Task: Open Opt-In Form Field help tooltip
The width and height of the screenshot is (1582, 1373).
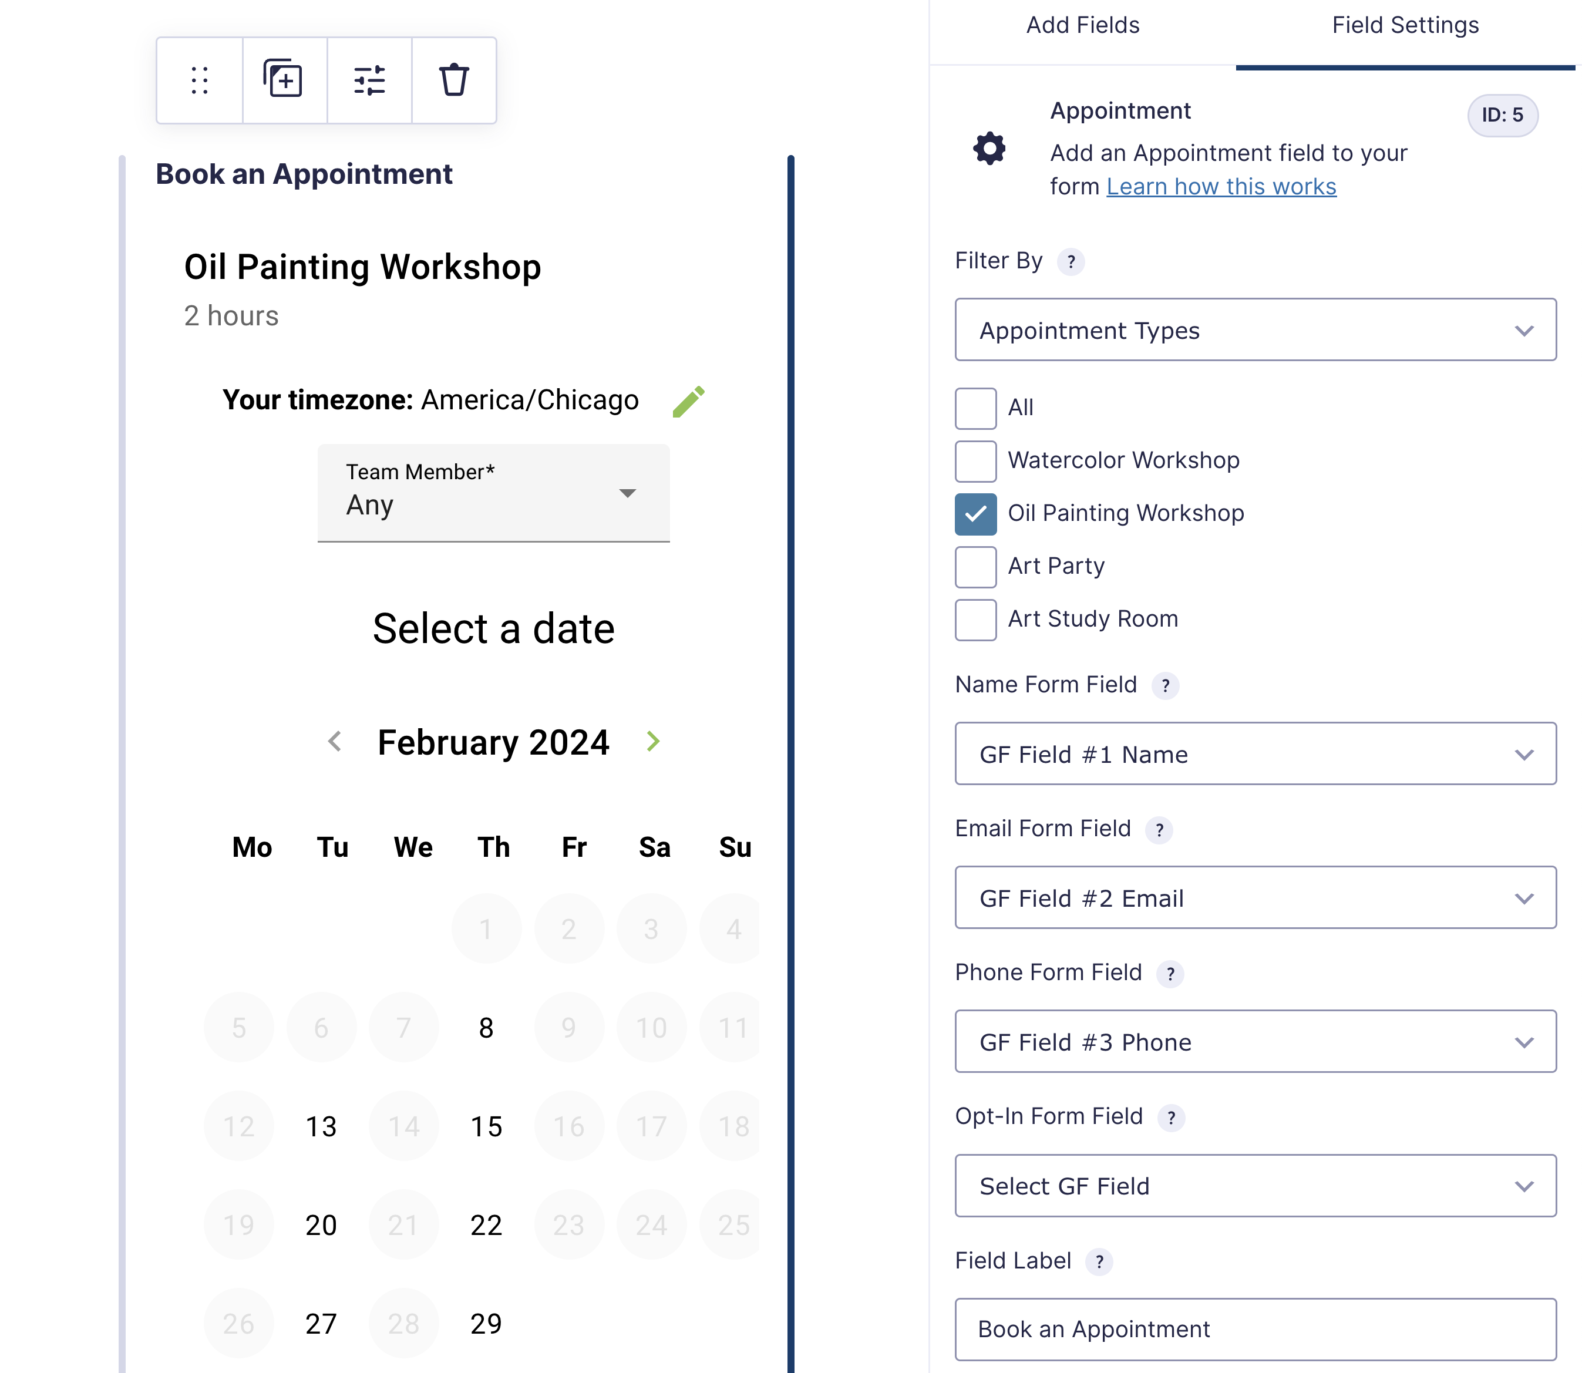Action: tap(1170, 1118)
